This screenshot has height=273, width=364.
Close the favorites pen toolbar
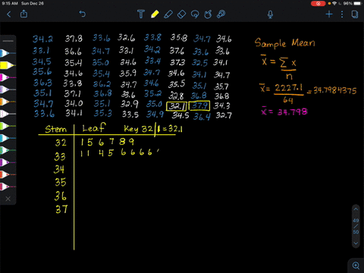[x=8, y=199]
